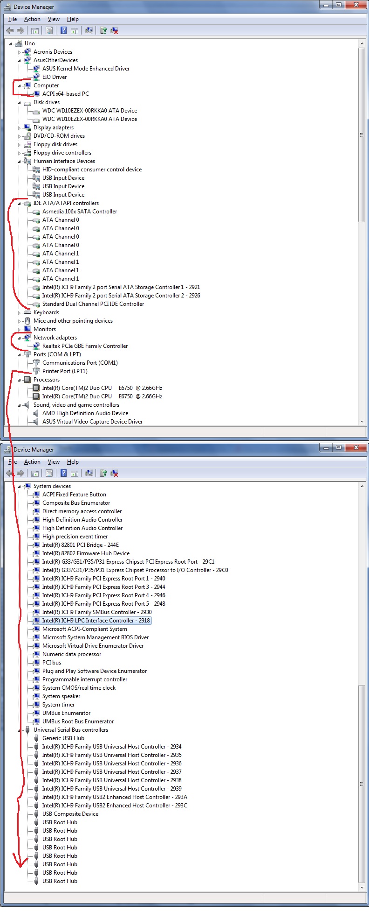Select the Composite Bus Enumerator entry
Screen dimensions: 369x919
[76, 503]
